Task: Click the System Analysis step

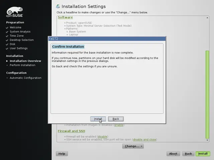Action: click(20, 32)
